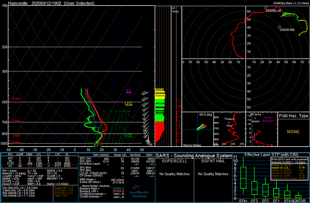This screenshot has width=310, height=203.
Task: Click the Supercell = 0.0 composite value
Action: pyautogui.click(x=64, y=188)
